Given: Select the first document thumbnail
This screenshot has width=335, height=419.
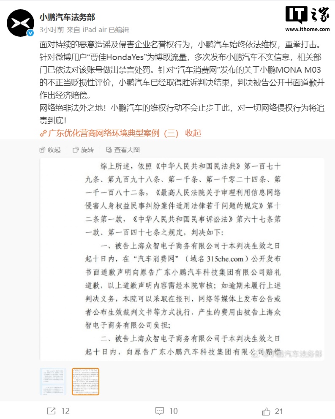Looking at the screenshot, I should coord(53,381).
